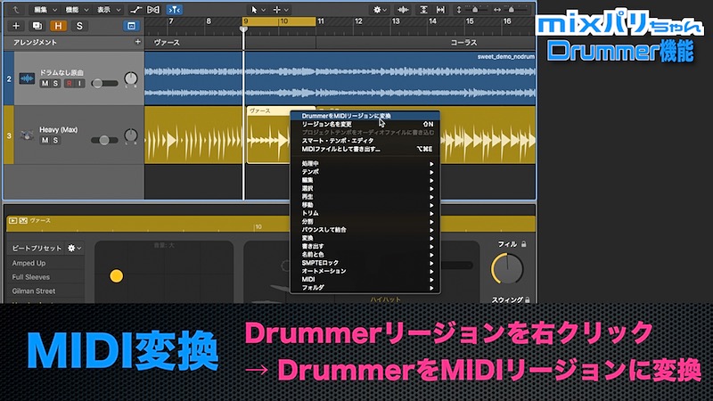Adjust the Heavy (Max) track volume slider
Viewport: 713px width, 401px height.
[x=104, y=140]
